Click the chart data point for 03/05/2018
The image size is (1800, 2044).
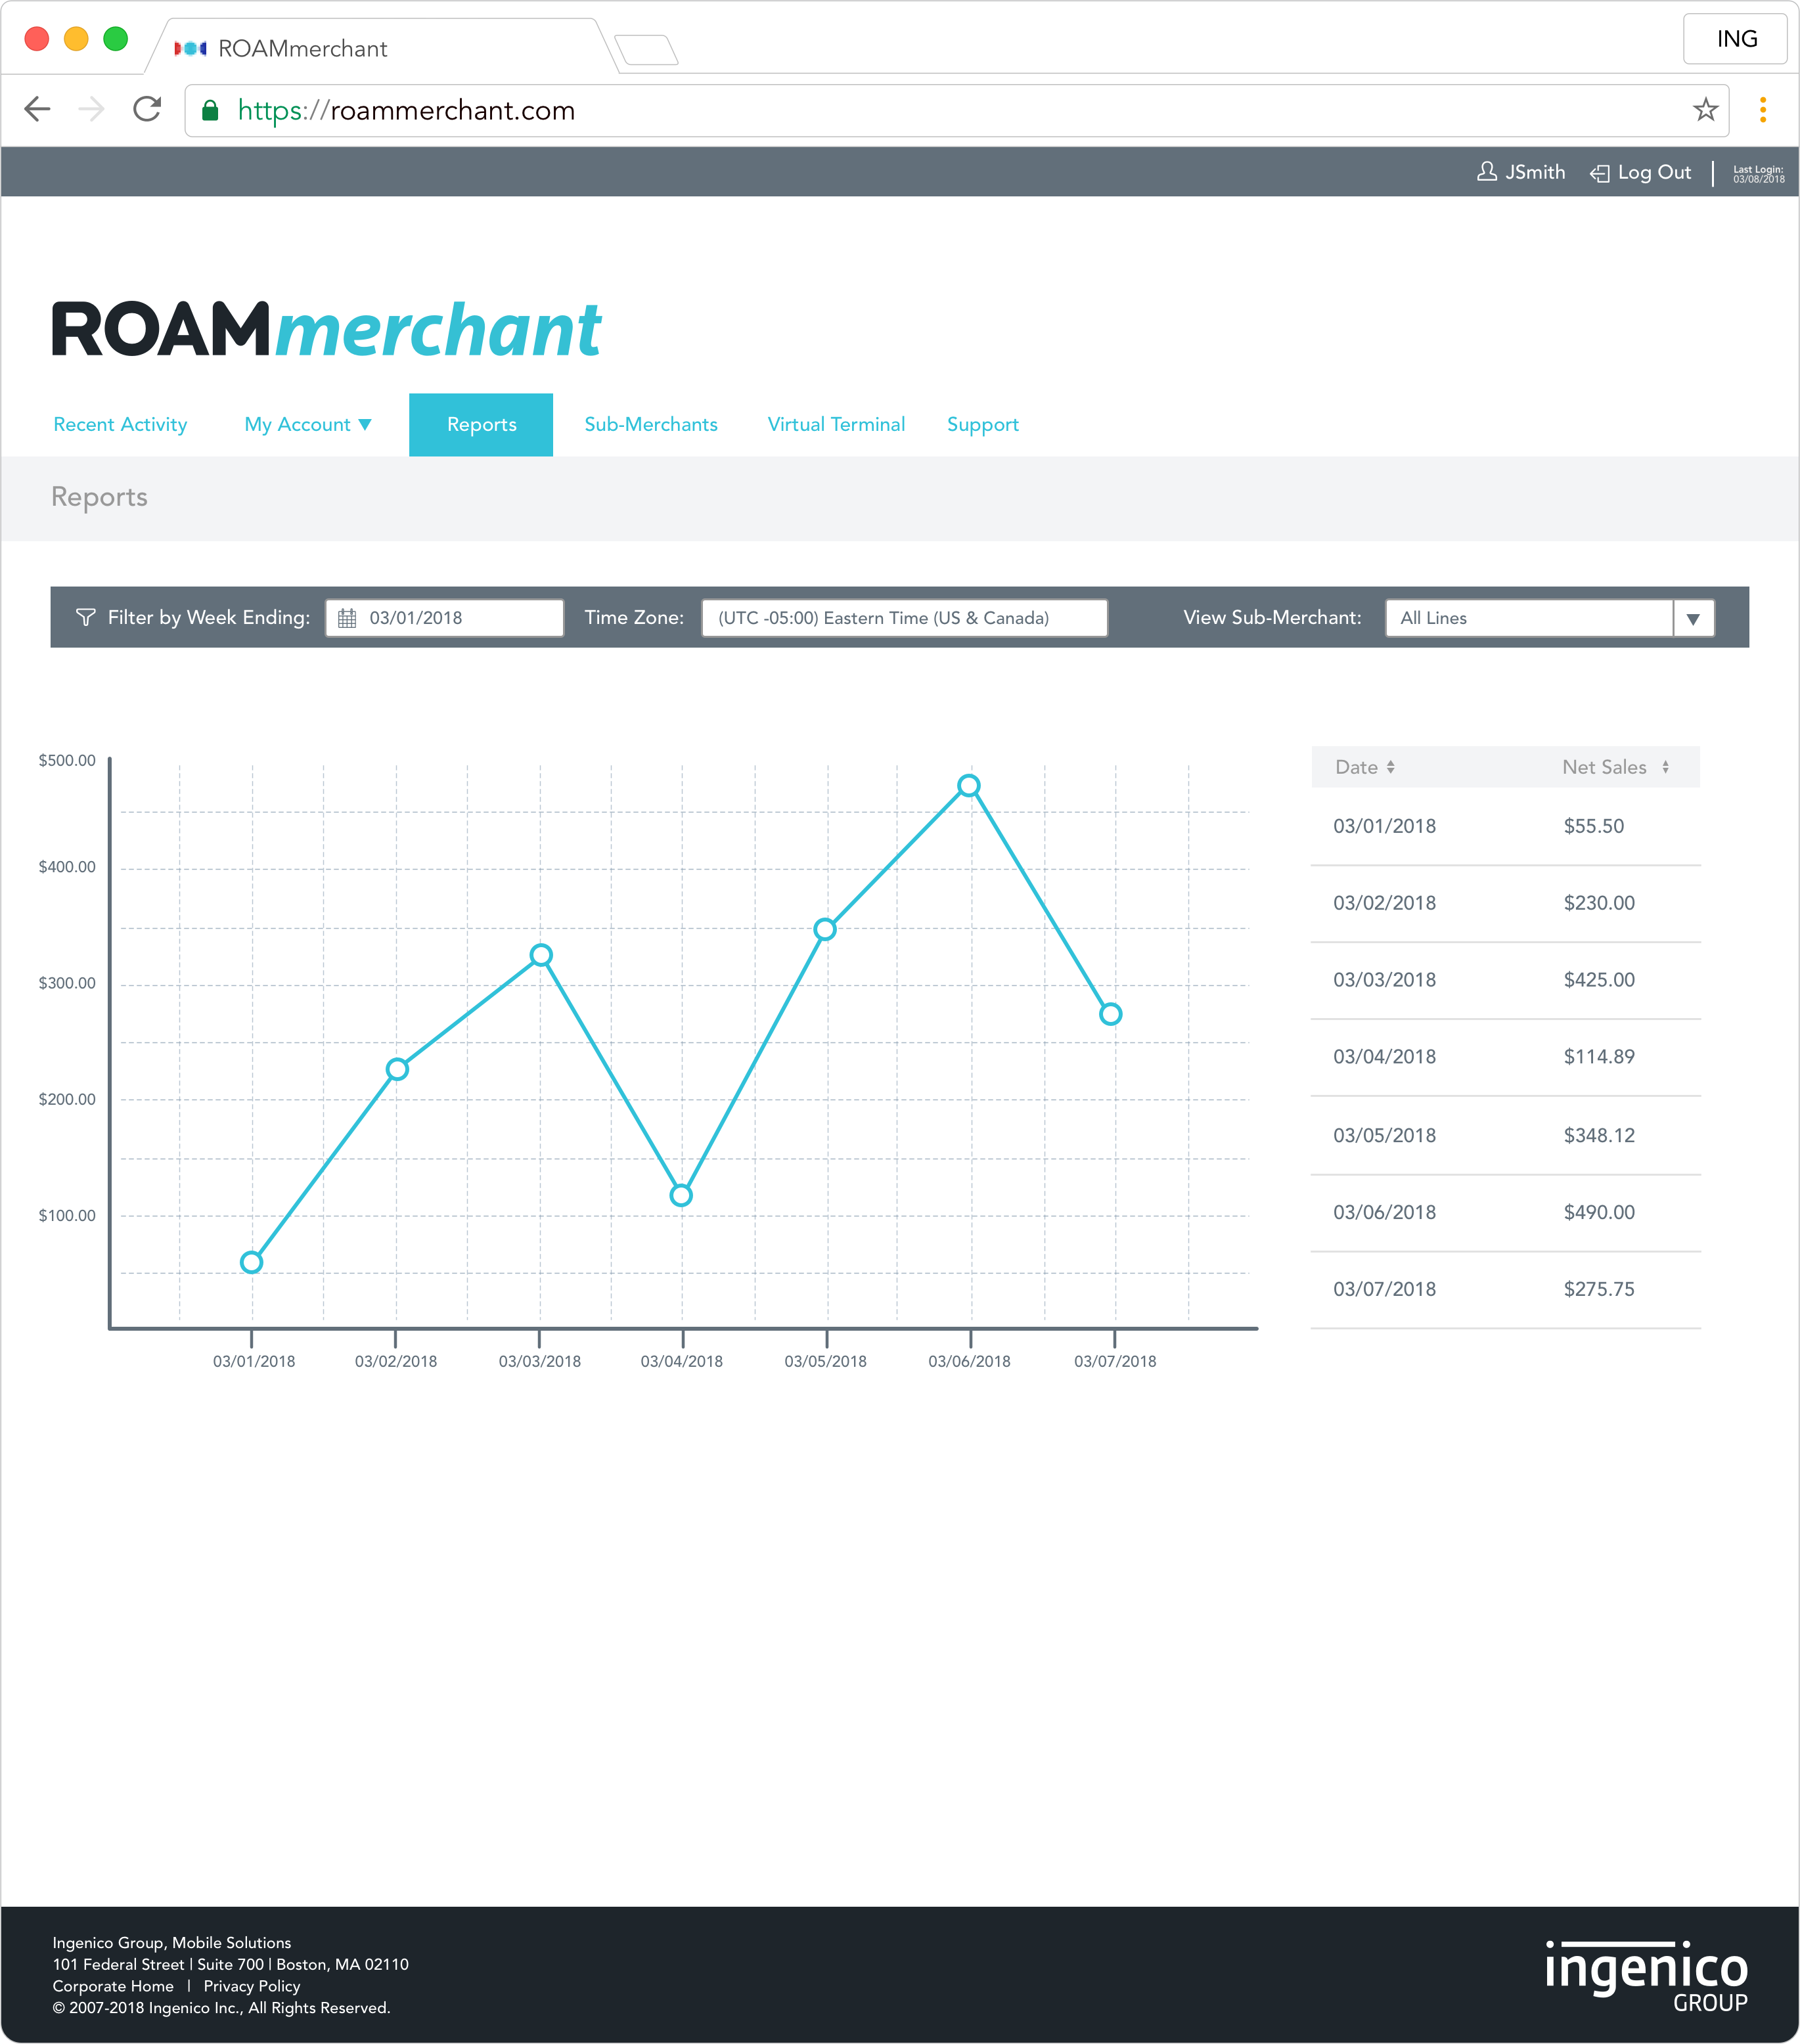click(825, 929)
